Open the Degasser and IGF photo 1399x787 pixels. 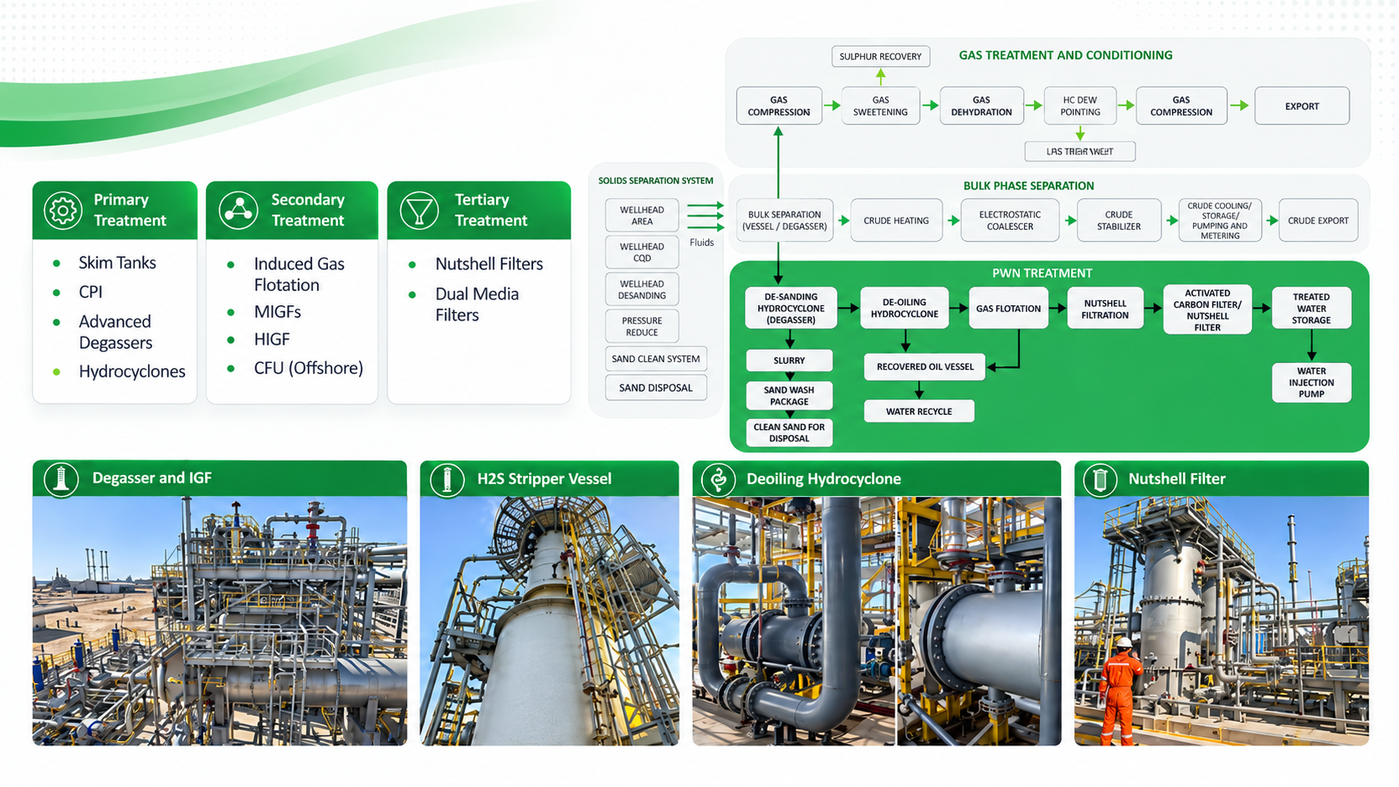pos(220,621)
